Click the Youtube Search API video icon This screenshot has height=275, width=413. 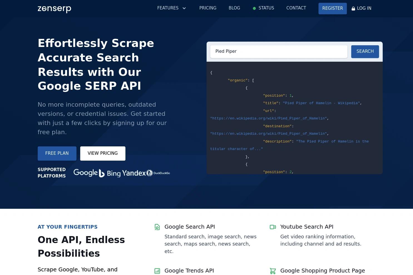click(x=273, y=227)
